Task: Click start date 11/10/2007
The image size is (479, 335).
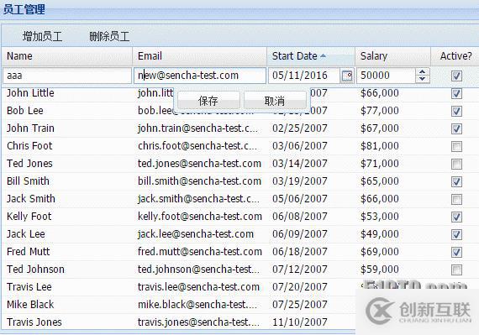Action: (300, 322)
